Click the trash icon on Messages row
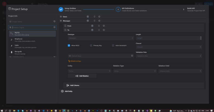The width and height of the screenshot is (214, 112). [x=88, y=21]
